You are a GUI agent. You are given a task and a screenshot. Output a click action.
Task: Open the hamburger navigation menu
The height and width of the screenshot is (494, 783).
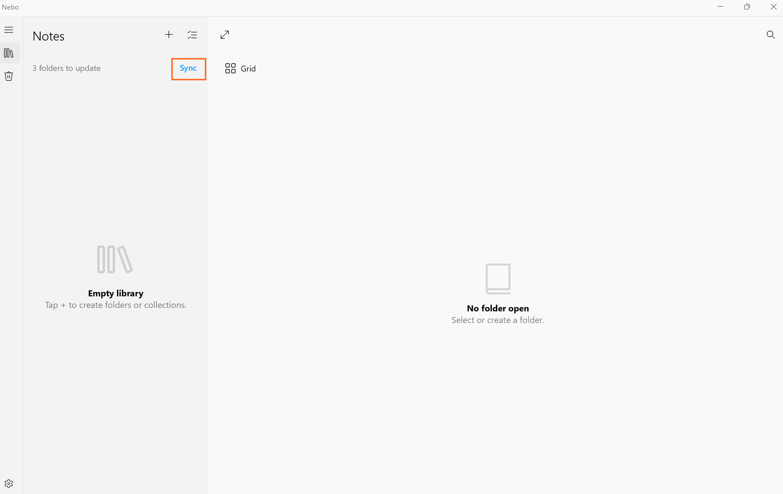9,30
